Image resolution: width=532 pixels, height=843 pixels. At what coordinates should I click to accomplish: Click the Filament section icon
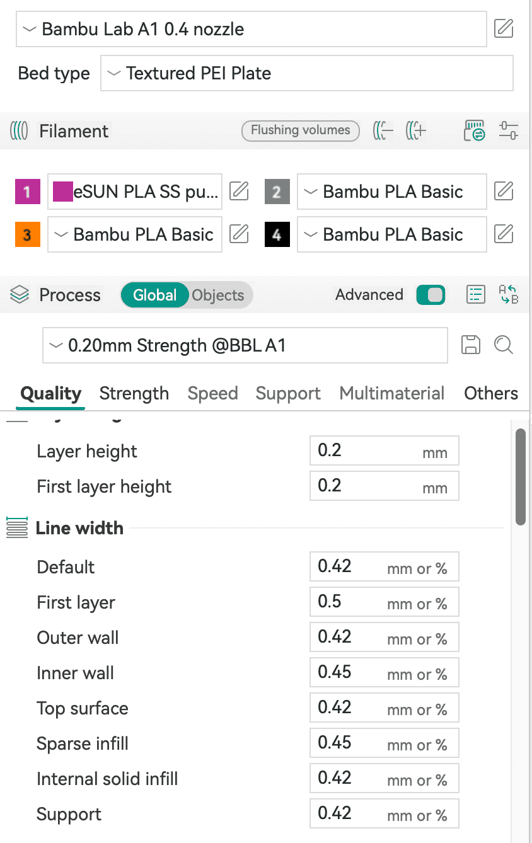[20, 131]
